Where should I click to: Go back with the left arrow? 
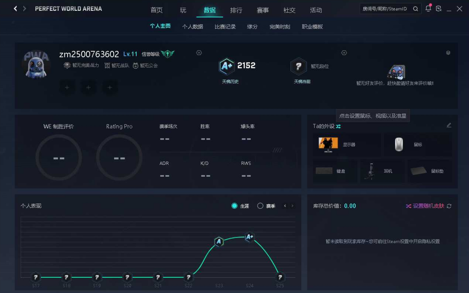(x=15, y=9)
